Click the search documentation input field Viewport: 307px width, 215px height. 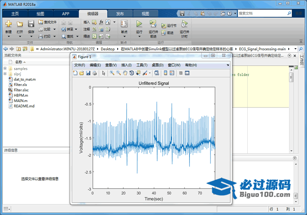(x=262, y=13)
